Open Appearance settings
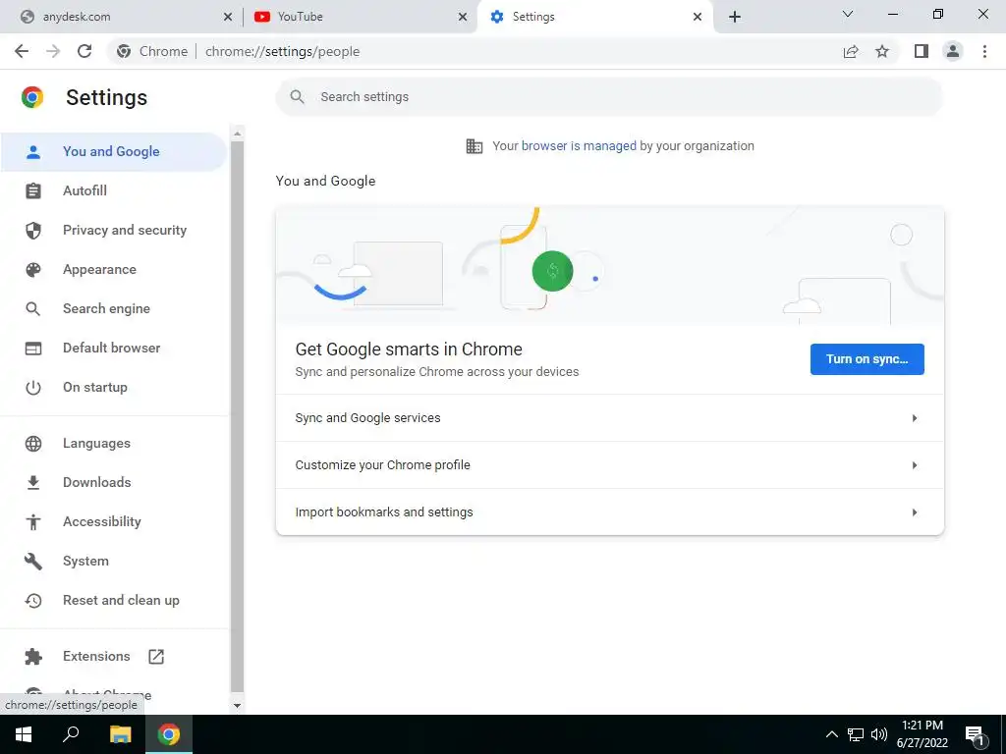This screenshot has height=754, width=1006. 114,269
